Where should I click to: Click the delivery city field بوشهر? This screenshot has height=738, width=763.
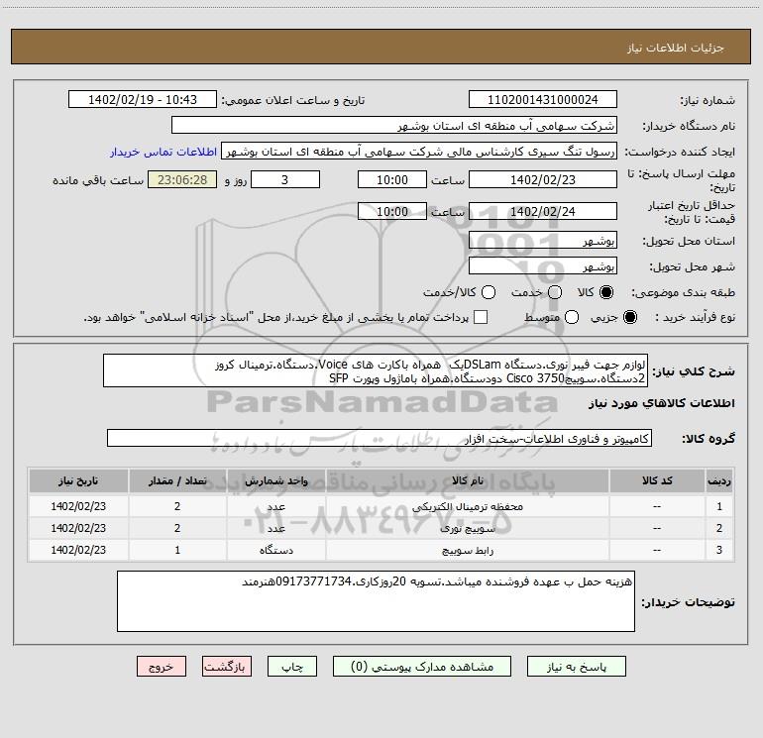click(543, 266)
